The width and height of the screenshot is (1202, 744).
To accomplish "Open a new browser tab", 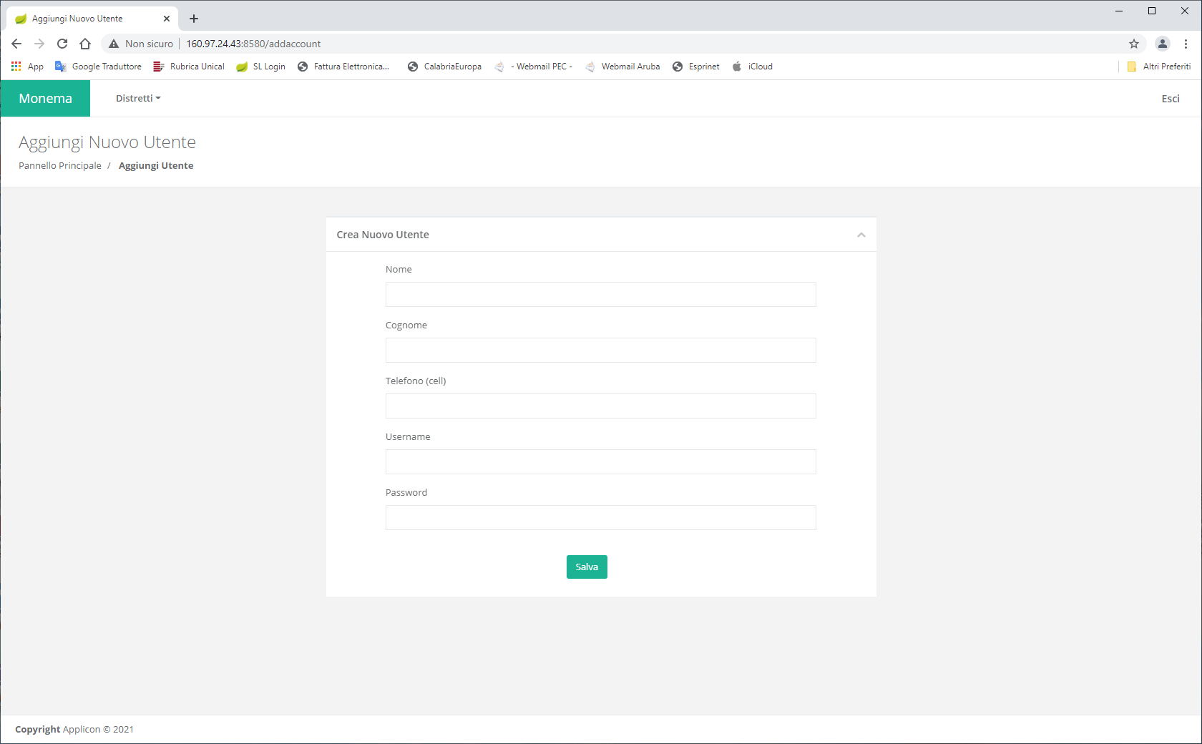I will tap(194, 19).
